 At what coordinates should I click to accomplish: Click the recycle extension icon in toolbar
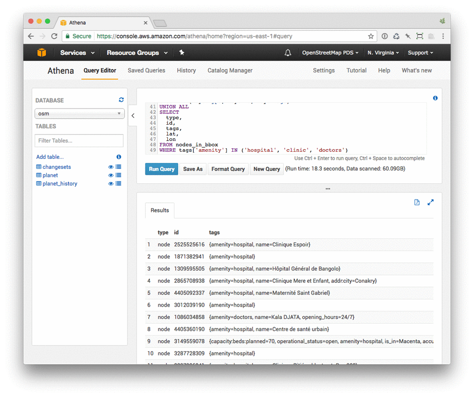[x=396, y=36]
